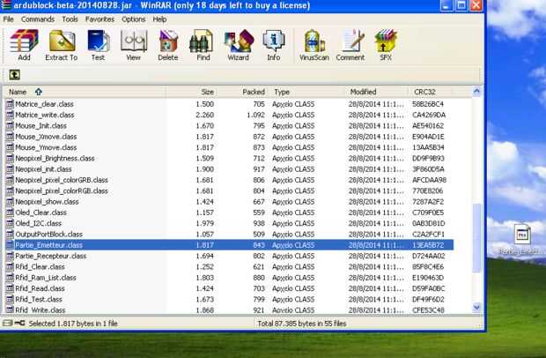Sort list by CRC32 column header
This screenshot has height=358, width=546.
click(x=430, y=92)
